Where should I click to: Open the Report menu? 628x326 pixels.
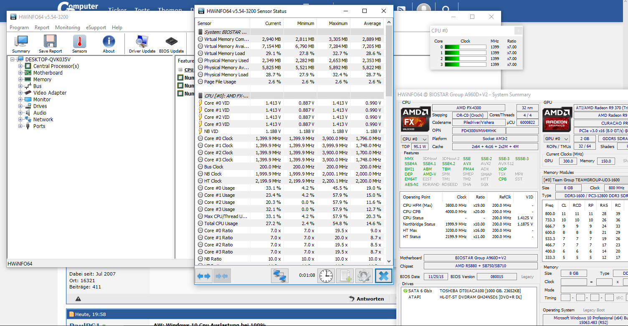coord(42,28)
